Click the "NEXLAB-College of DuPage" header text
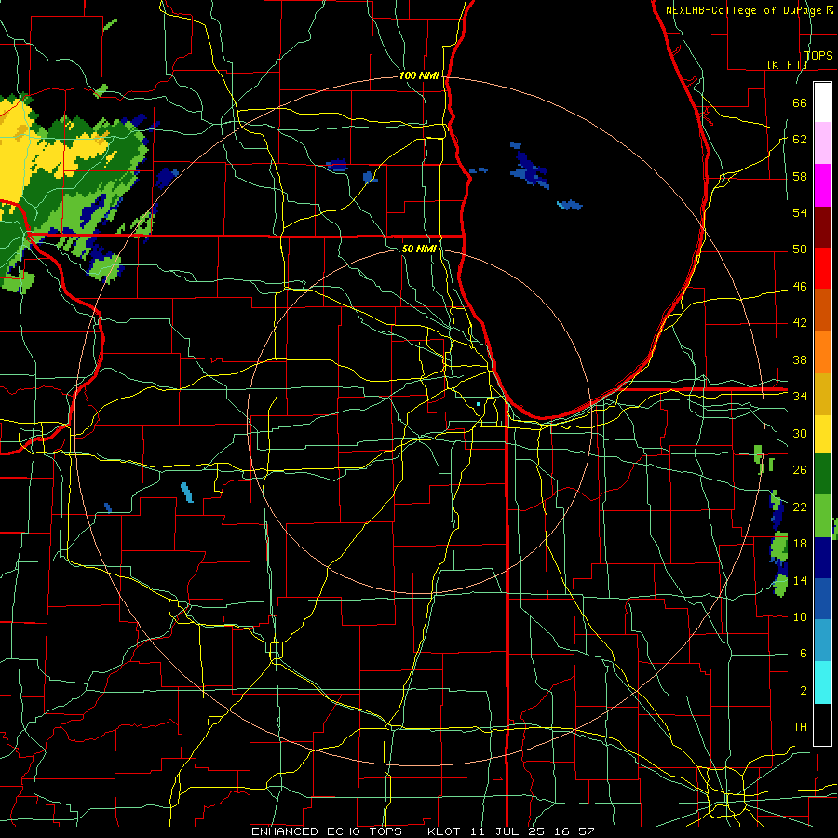This screenshot has width=838, height=838. tap(743, 10)
